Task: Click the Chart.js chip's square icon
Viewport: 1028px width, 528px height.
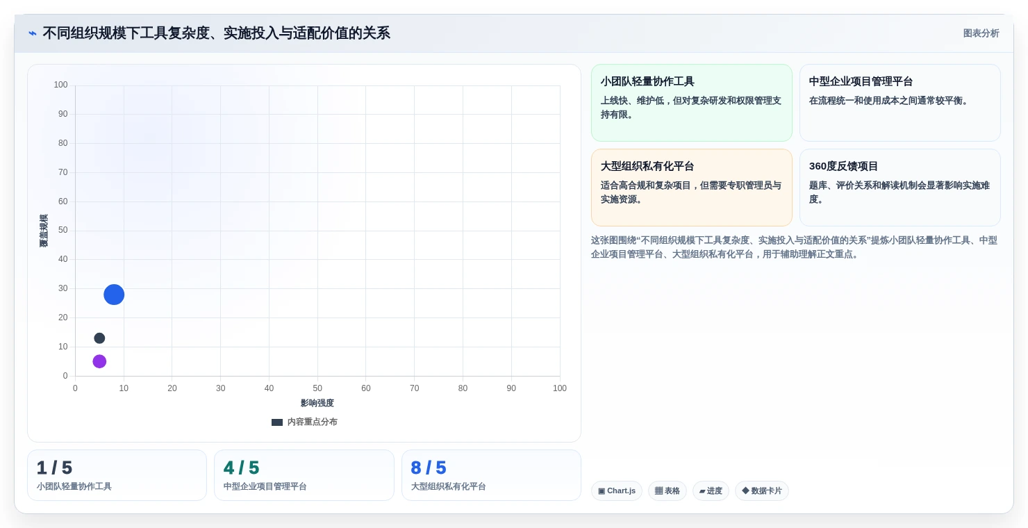Action: pyautogui.click(x=602, y=490)
